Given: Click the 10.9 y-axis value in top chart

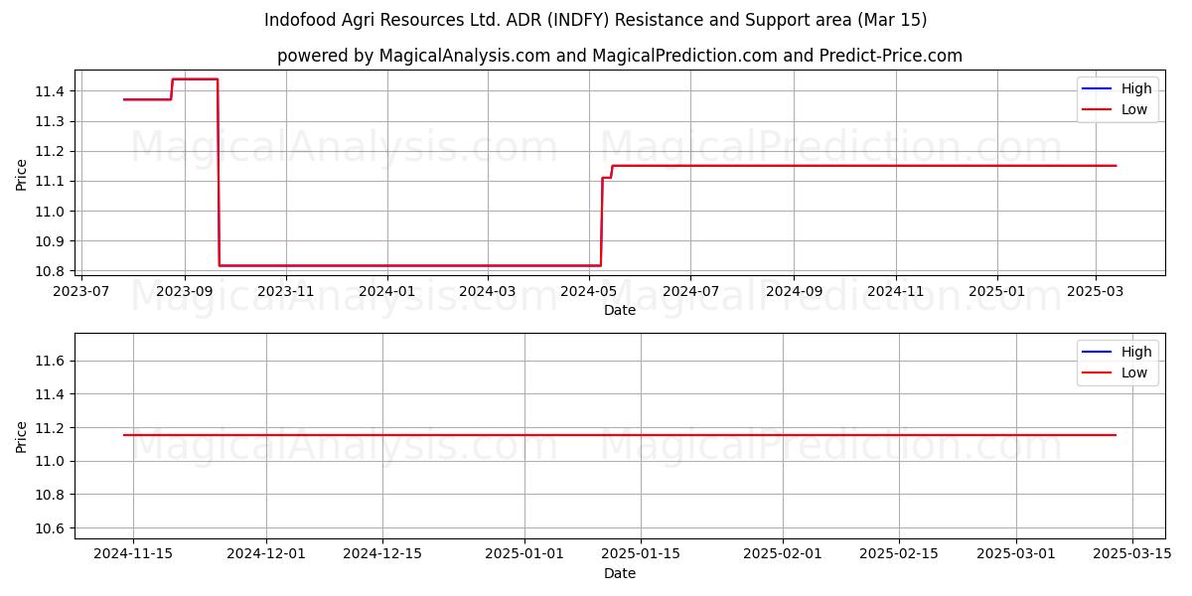Looking at the screenshot, I should [x=51, y=241].
